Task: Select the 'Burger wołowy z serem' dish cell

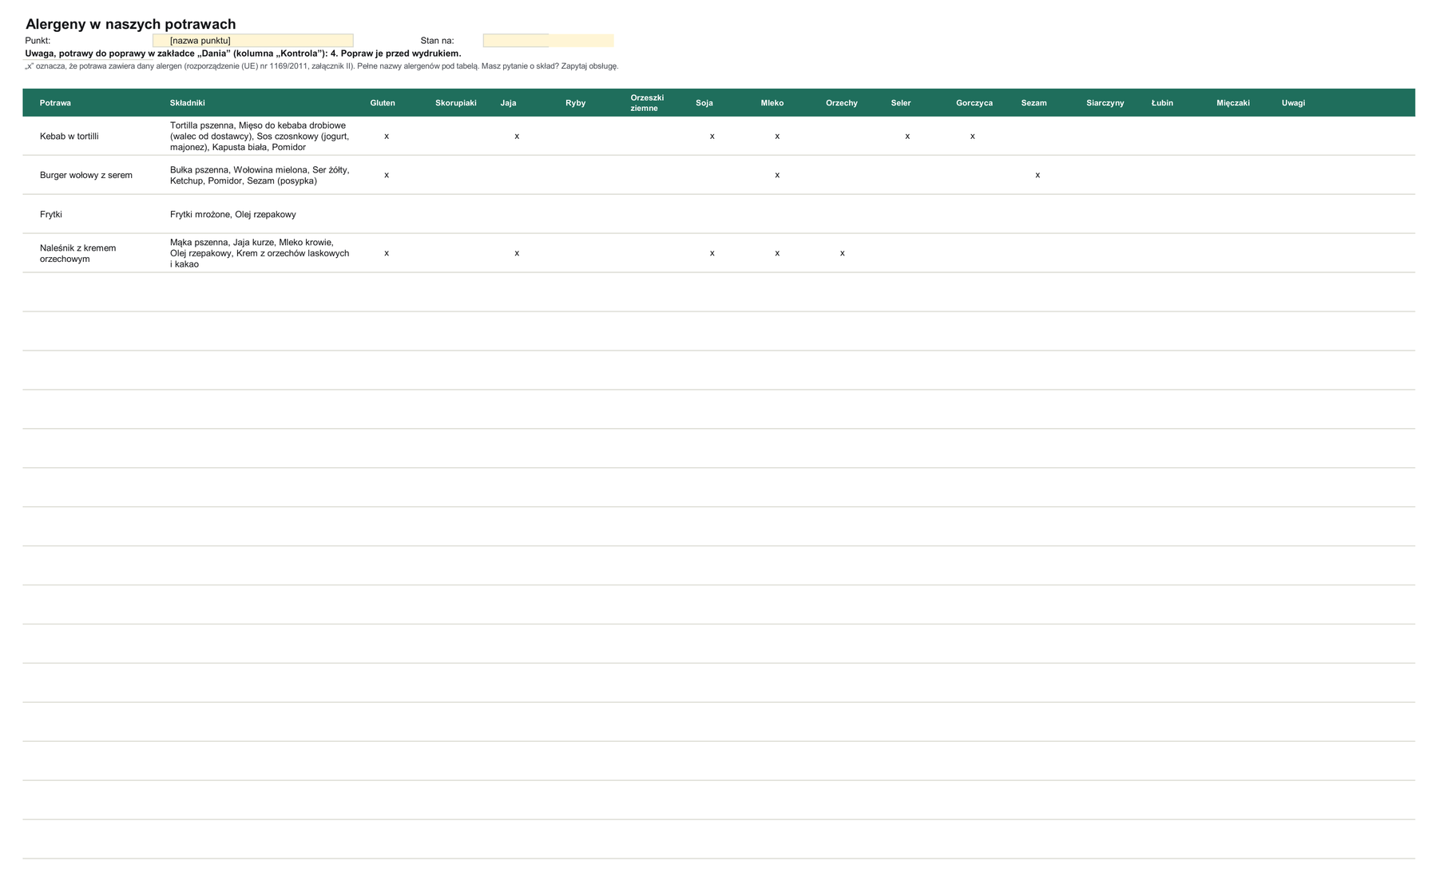Action: point(86,176)
